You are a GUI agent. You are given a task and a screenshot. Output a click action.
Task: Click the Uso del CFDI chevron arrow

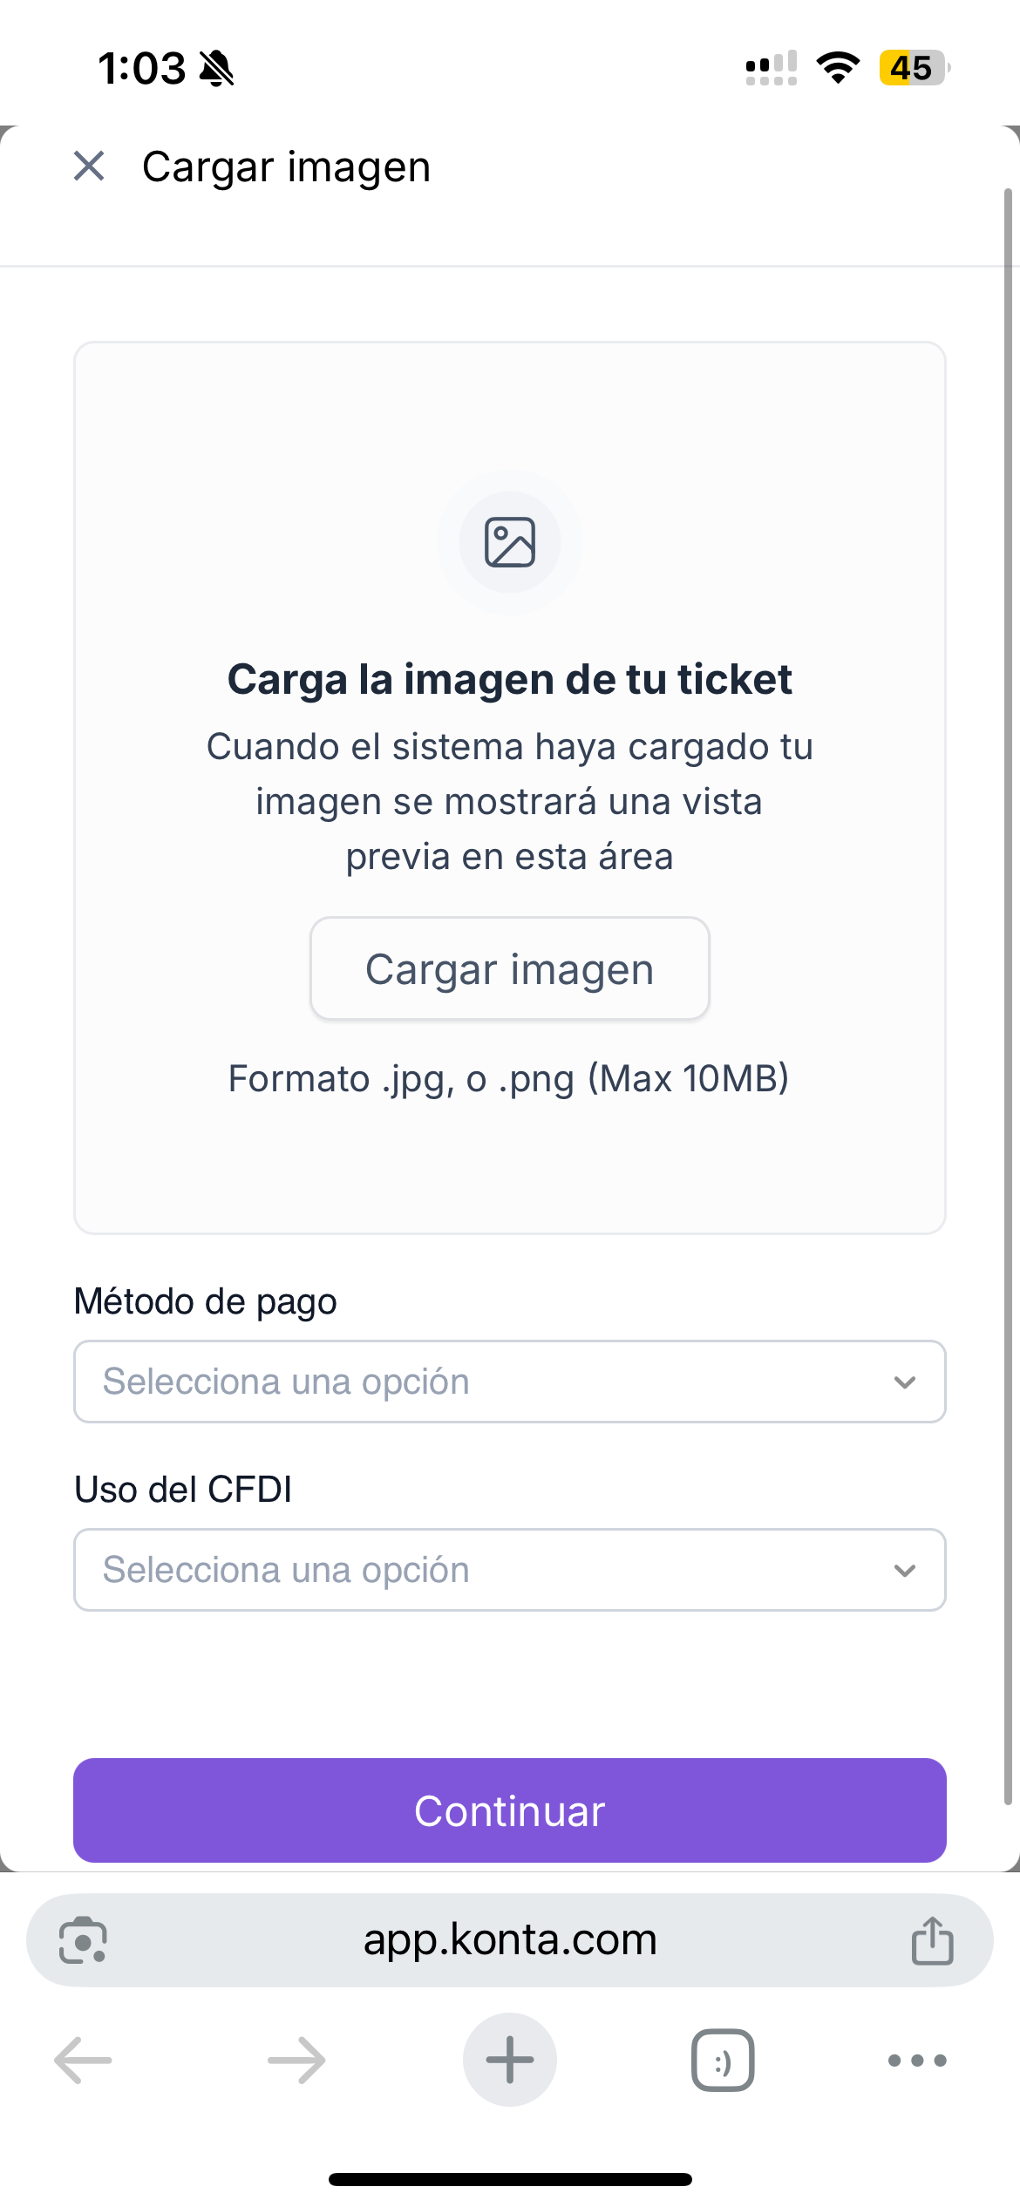click(x=905, y=1571)
